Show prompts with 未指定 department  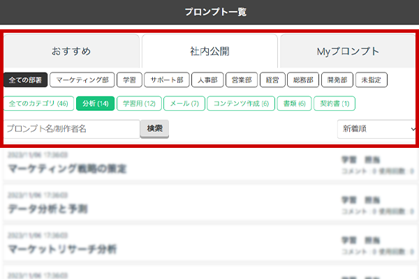[371, 80]
